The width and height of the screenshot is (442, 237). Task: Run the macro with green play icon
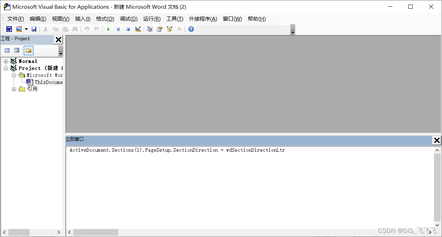pos(108,29)
